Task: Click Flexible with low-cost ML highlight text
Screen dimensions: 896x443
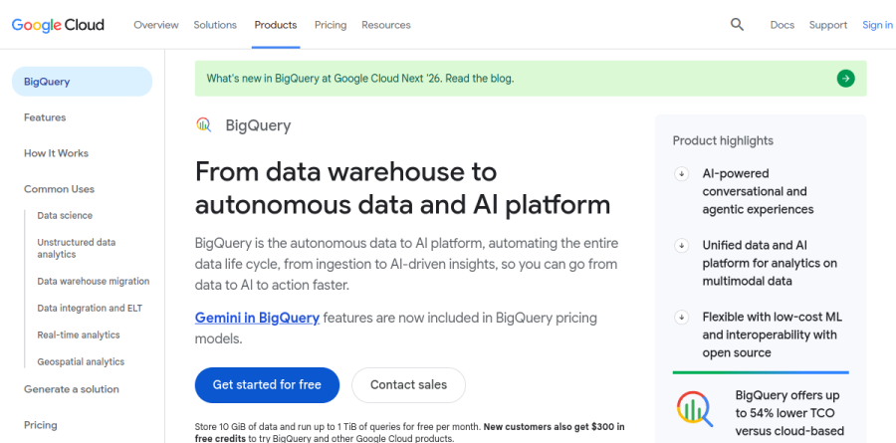Action: click(x=772, y=334)
